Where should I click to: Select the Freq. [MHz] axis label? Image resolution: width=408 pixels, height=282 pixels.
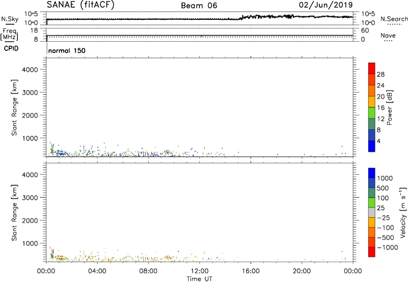tap(9, 35)
